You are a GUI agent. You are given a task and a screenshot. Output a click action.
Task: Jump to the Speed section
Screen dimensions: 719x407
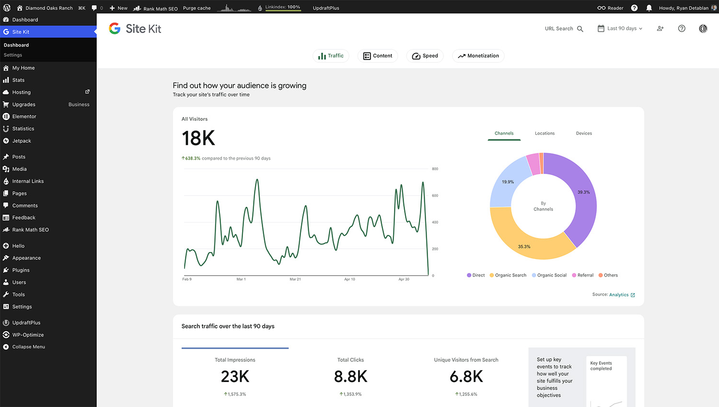[x=425, y=56]
